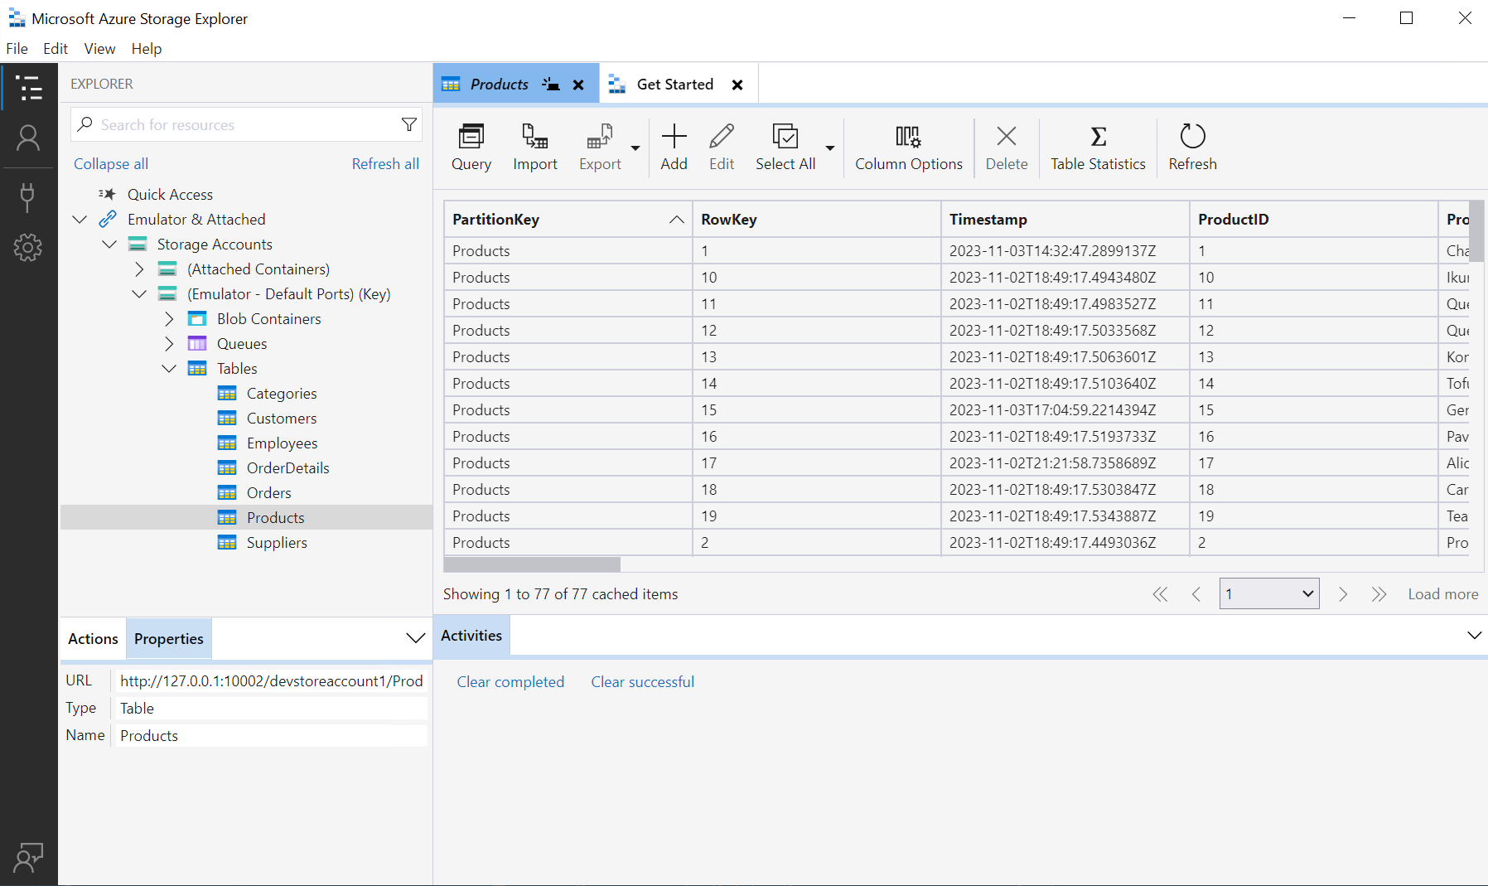Collapse the Emulator & Attached node
Viewport: 1488px width, 886px height.
point(80,220)
